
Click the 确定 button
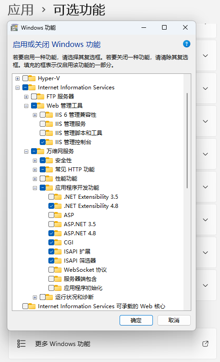click(136, 320)
